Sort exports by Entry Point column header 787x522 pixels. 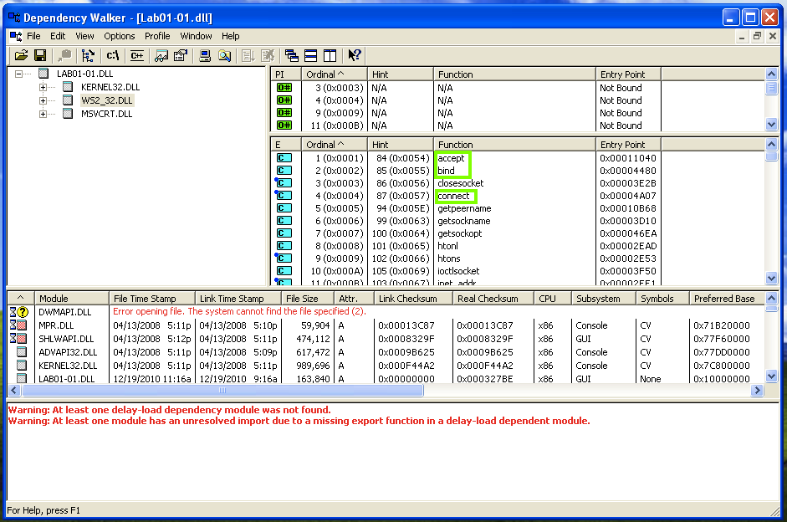pos(627,145)
